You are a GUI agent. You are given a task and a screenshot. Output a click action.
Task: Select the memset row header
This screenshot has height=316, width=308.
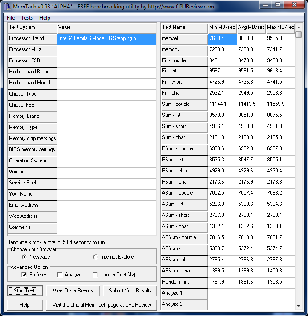pyautogui.click(x=184, y=39)
